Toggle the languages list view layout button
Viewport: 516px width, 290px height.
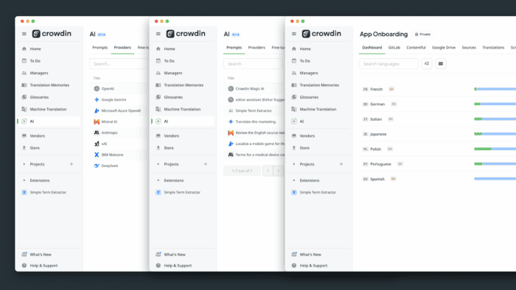[441, 64]
